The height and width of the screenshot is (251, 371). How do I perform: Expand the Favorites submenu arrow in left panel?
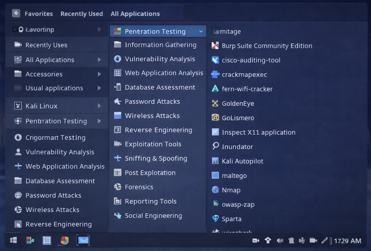100,29
